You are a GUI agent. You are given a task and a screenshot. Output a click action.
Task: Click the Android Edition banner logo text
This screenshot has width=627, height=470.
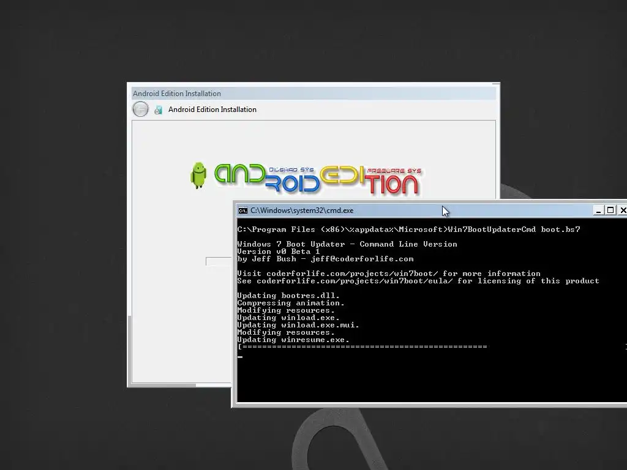coord(318,180)
